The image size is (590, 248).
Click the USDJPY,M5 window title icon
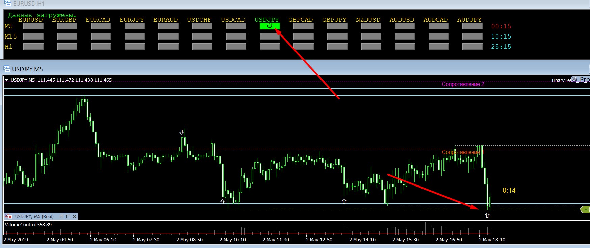point(7,69)
